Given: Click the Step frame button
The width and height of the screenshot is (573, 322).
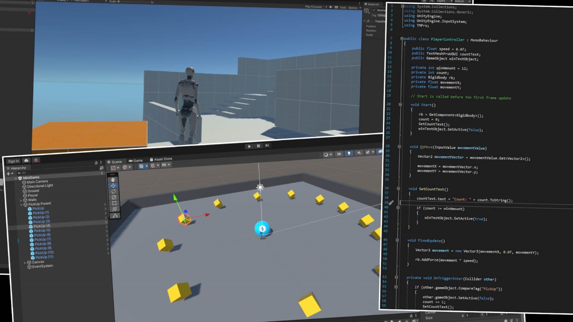Looking at the screenshot, I should pyautogui.click(x=267, y=145).
